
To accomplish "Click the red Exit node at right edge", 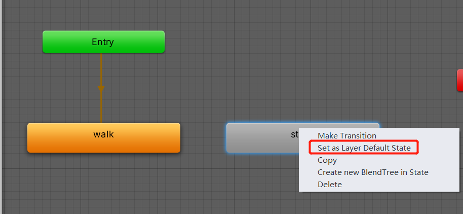I will click(460, 80).
